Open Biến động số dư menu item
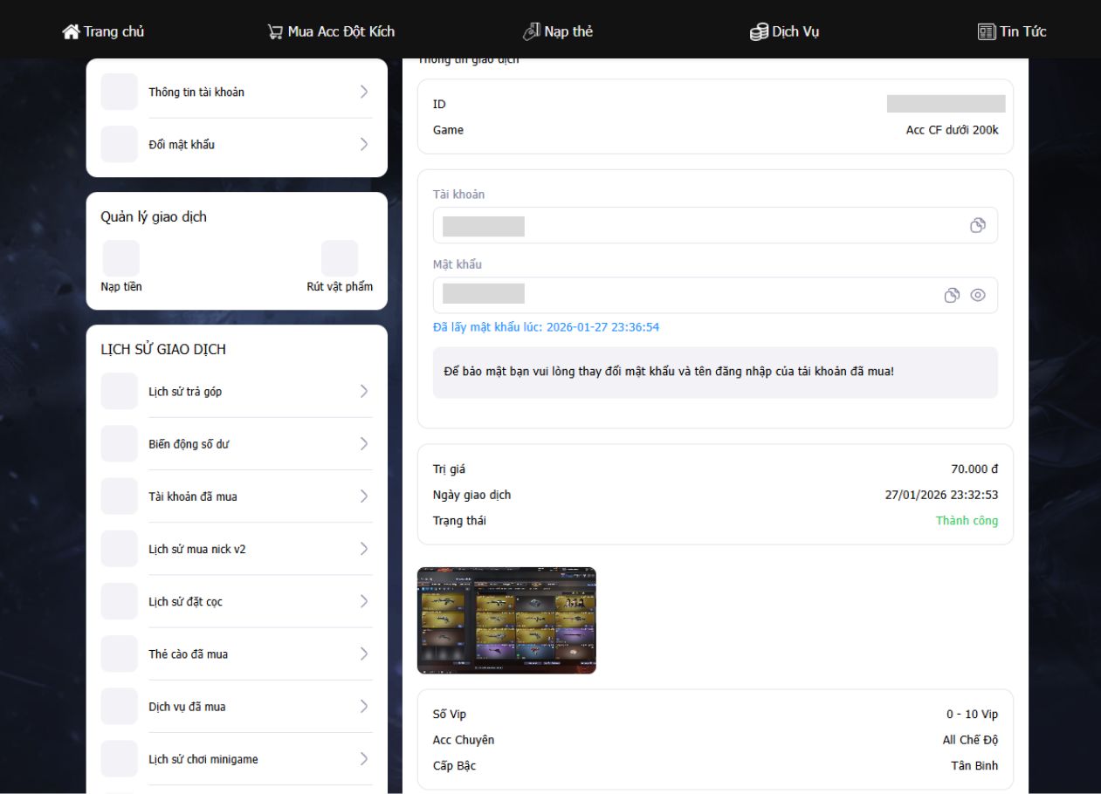This screenshot has width=1101, height=794. (x=189, y=444)
